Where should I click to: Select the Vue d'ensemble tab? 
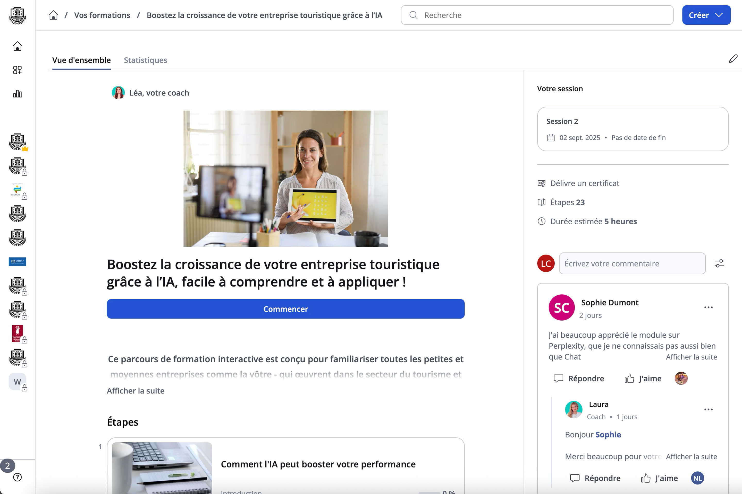pos(81,60)
